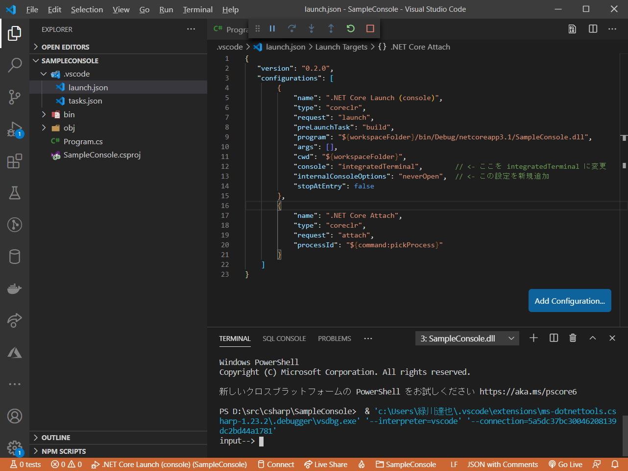Split the terminal pane

[554, 338]
